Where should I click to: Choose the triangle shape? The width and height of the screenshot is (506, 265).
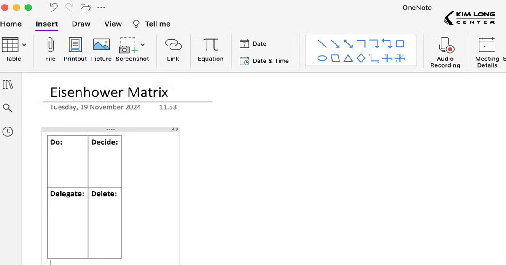(x=348, y=58)
